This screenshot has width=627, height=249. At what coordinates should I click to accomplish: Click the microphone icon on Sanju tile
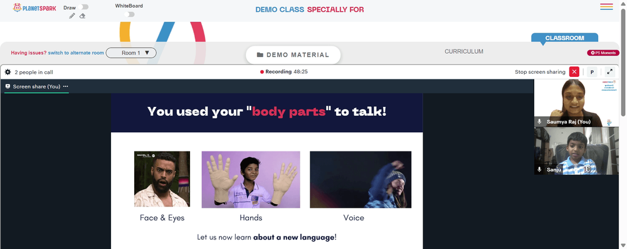coord(539,170)
